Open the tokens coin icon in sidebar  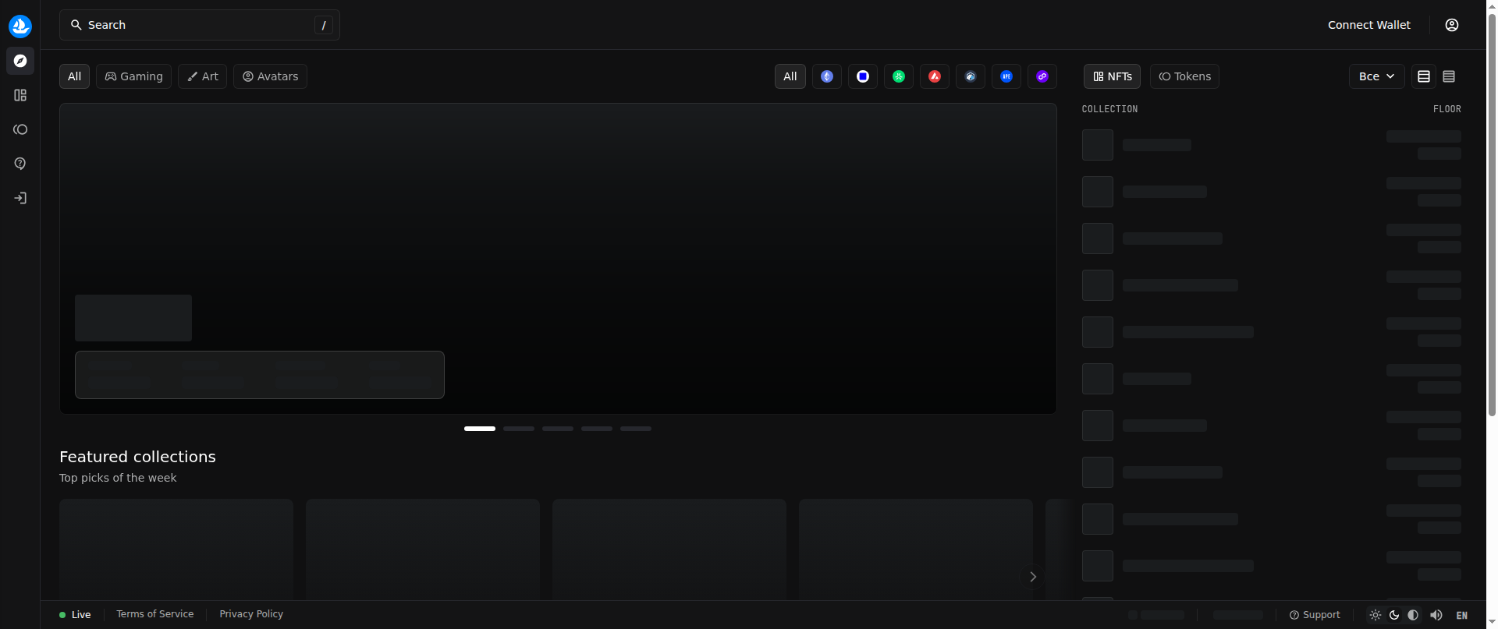[x=20, y=129]
